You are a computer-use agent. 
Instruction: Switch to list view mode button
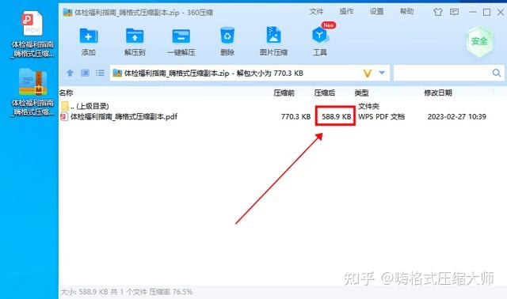point(101,73)
